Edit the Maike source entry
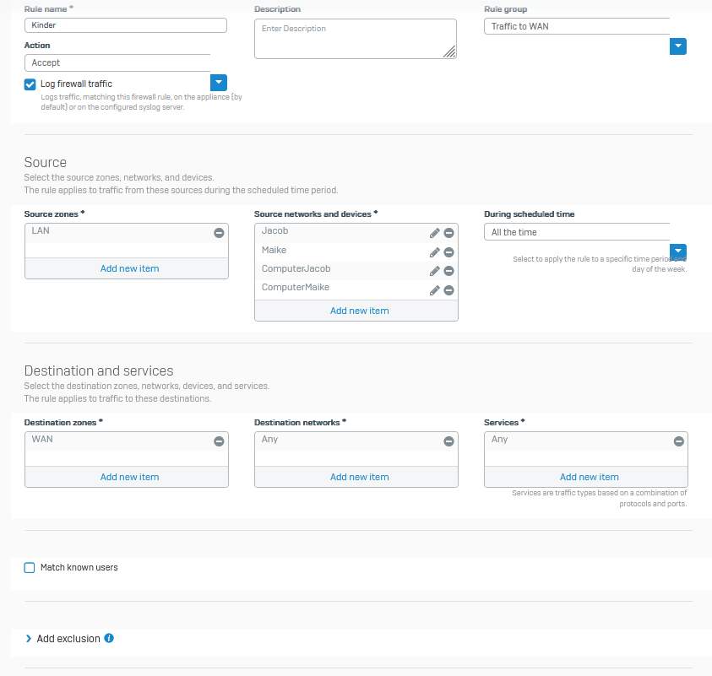The width and height of the screenshot is (712, 676). [x=434, y=252]
